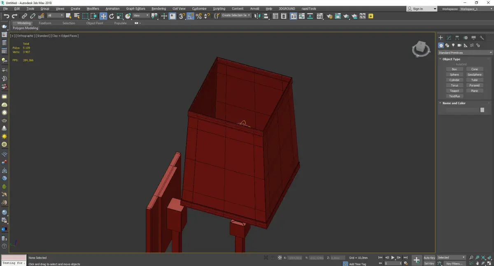Viewport: 494px width, 266px height.
Task: Activate the Select Object tool
Action: [68, 16]
